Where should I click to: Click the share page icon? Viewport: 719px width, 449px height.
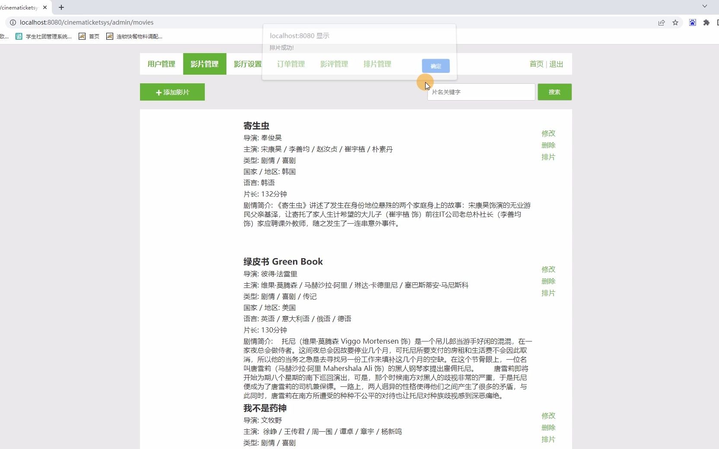tap(662, 22)
